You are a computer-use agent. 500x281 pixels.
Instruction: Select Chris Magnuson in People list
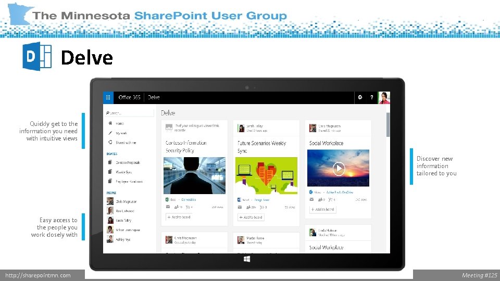coord(126,202)
